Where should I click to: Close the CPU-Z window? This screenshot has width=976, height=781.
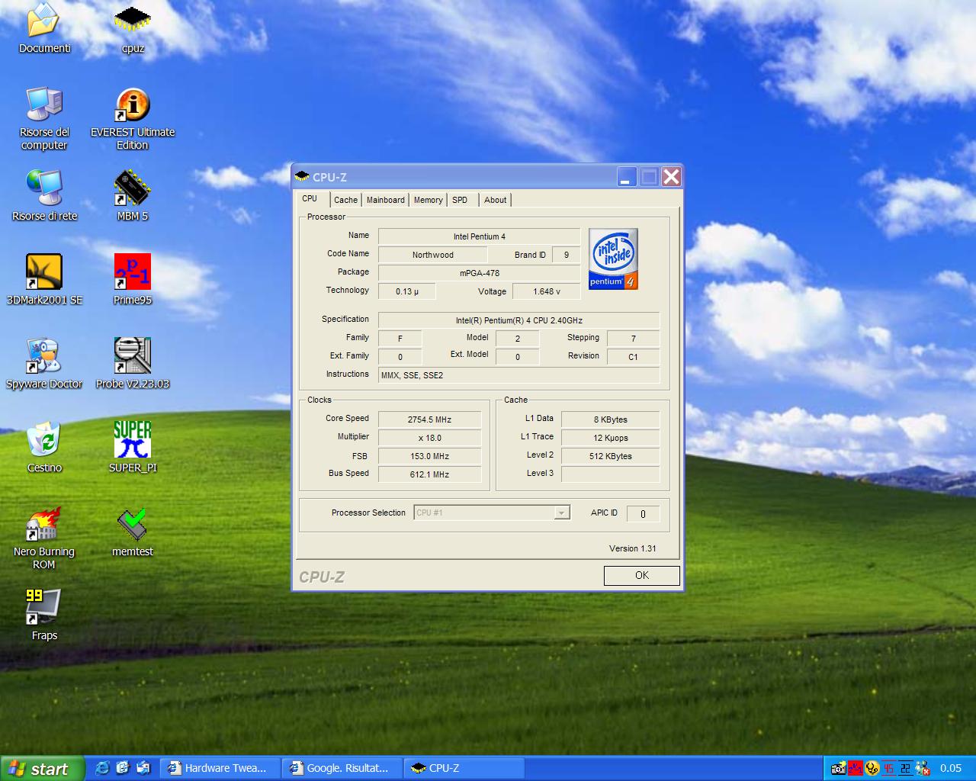pyautogui.click(x=671, y=177)
